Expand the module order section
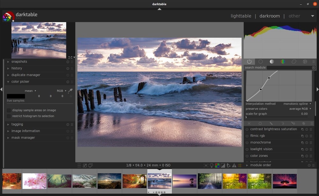Viewport: 319px width, 196px height. point(261,165)
